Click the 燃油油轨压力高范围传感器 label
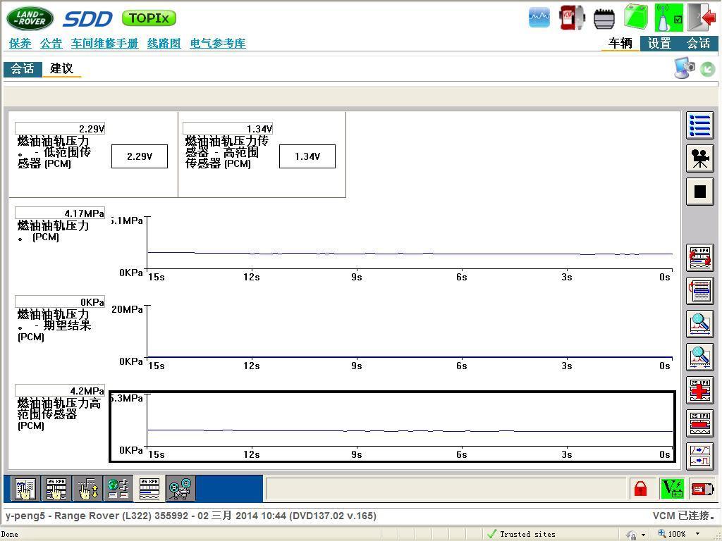 coord(59,414)
